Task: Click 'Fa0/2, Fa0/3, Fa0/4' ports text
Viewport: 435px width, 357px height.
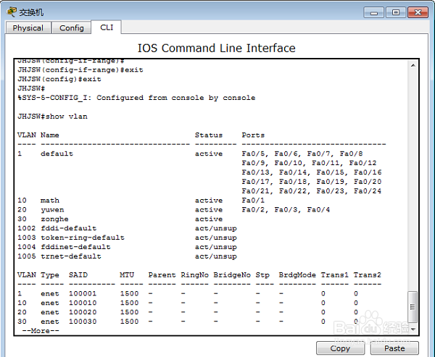Action: [286, 209]
